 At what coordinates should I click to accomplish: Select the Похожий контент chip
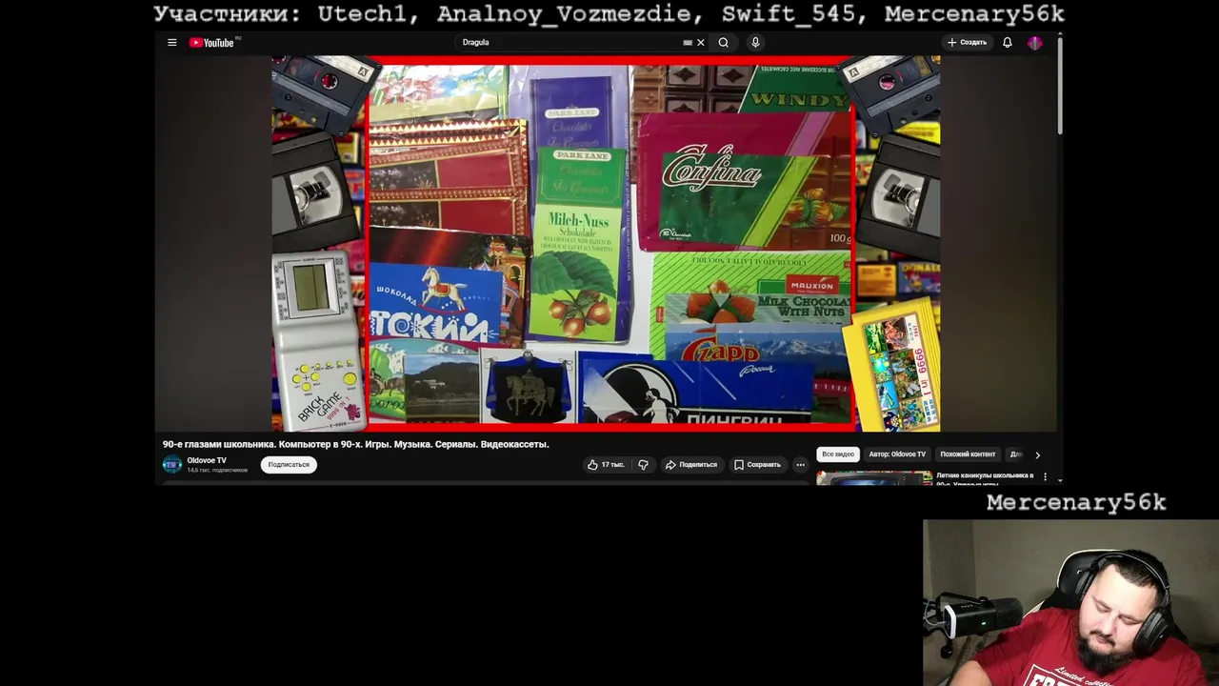[x=968, y=454]
